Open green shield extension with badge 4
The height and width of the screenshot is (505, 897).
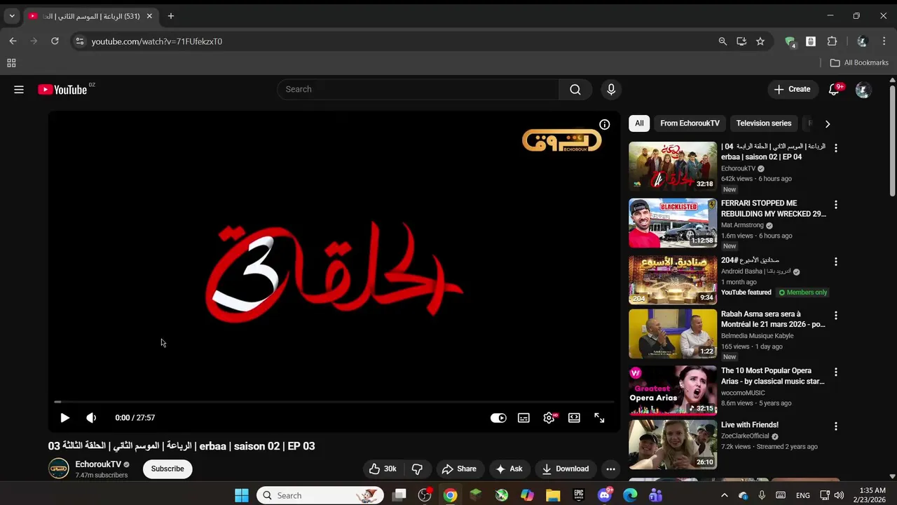[790, 41]
